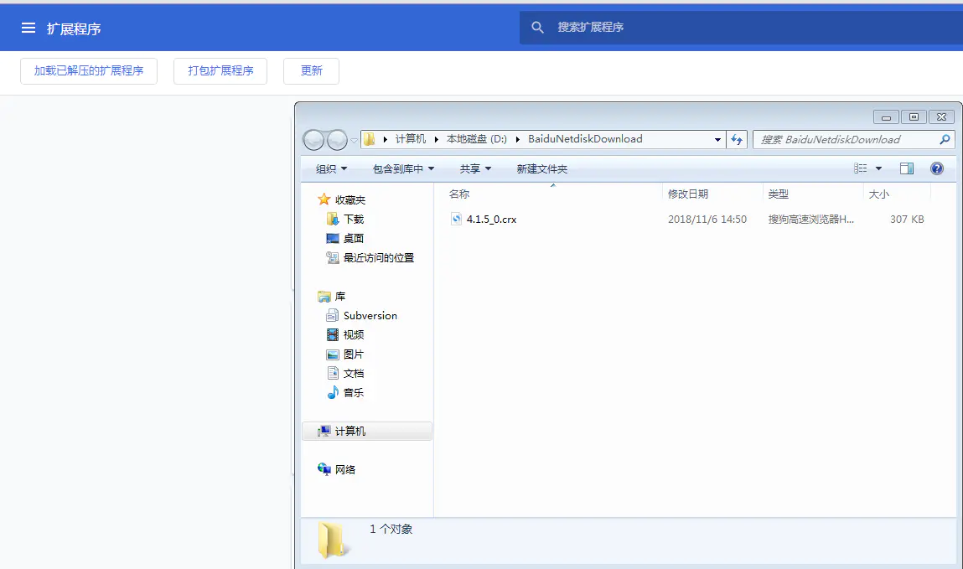Select 网络 in navigation pane
The height and width of the screenshot is (569, 963).
click(x=345, y=469)
